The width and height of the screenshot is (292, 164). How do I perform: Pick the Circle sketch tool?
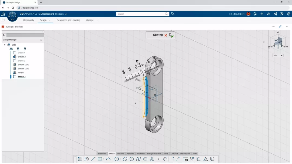pyautogui.click(x=117, y=159)
